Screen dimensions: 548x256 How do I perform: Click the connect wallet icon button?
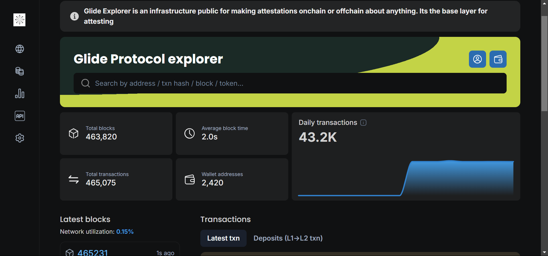(x=498, y=59)
